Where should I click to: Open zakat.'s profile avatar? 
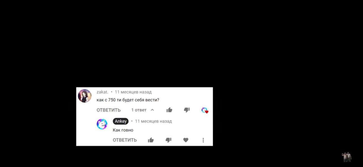click(85, 96)
